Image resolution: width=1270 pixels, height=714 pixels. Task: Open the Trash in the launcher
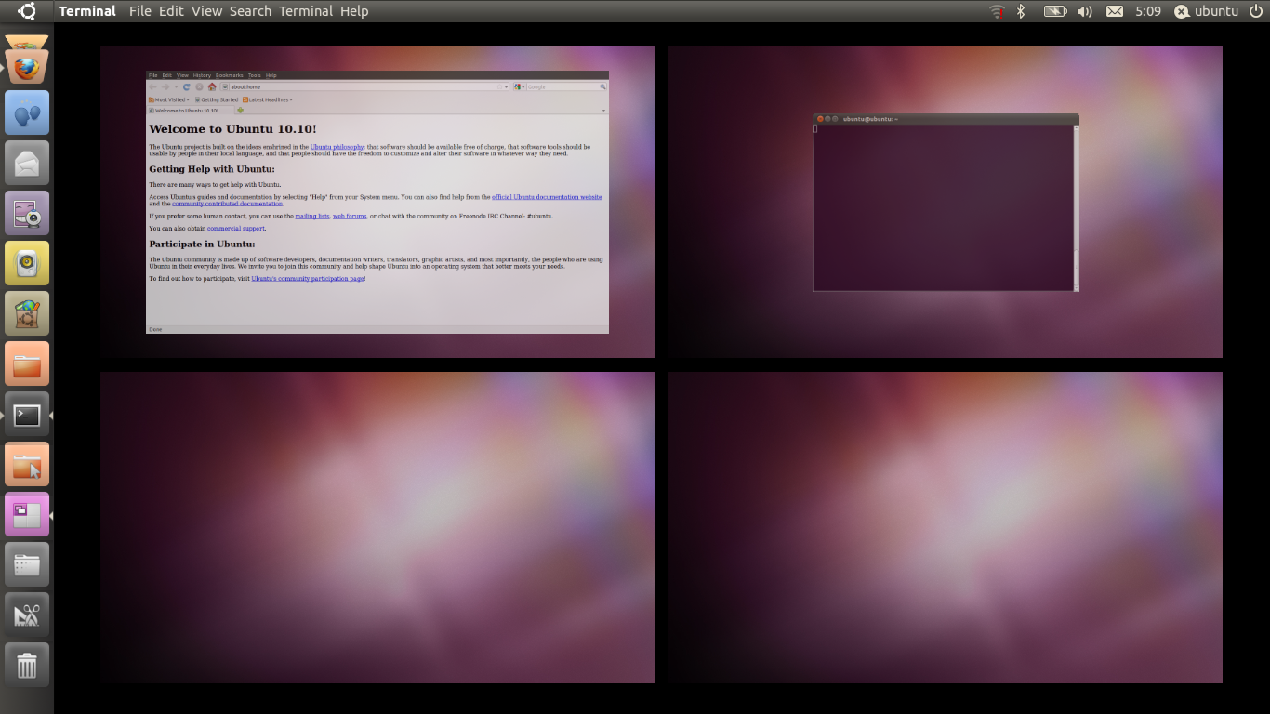pyautogui.click(x=27, y=666)
